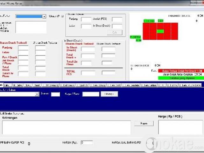Expand the Jenis Bahan dropdown in blue panel
204x153 pixels.
point(37,94)
